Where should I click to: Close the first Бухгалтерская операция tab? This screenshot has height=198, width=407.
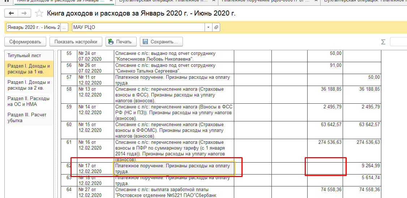[213, 1]
